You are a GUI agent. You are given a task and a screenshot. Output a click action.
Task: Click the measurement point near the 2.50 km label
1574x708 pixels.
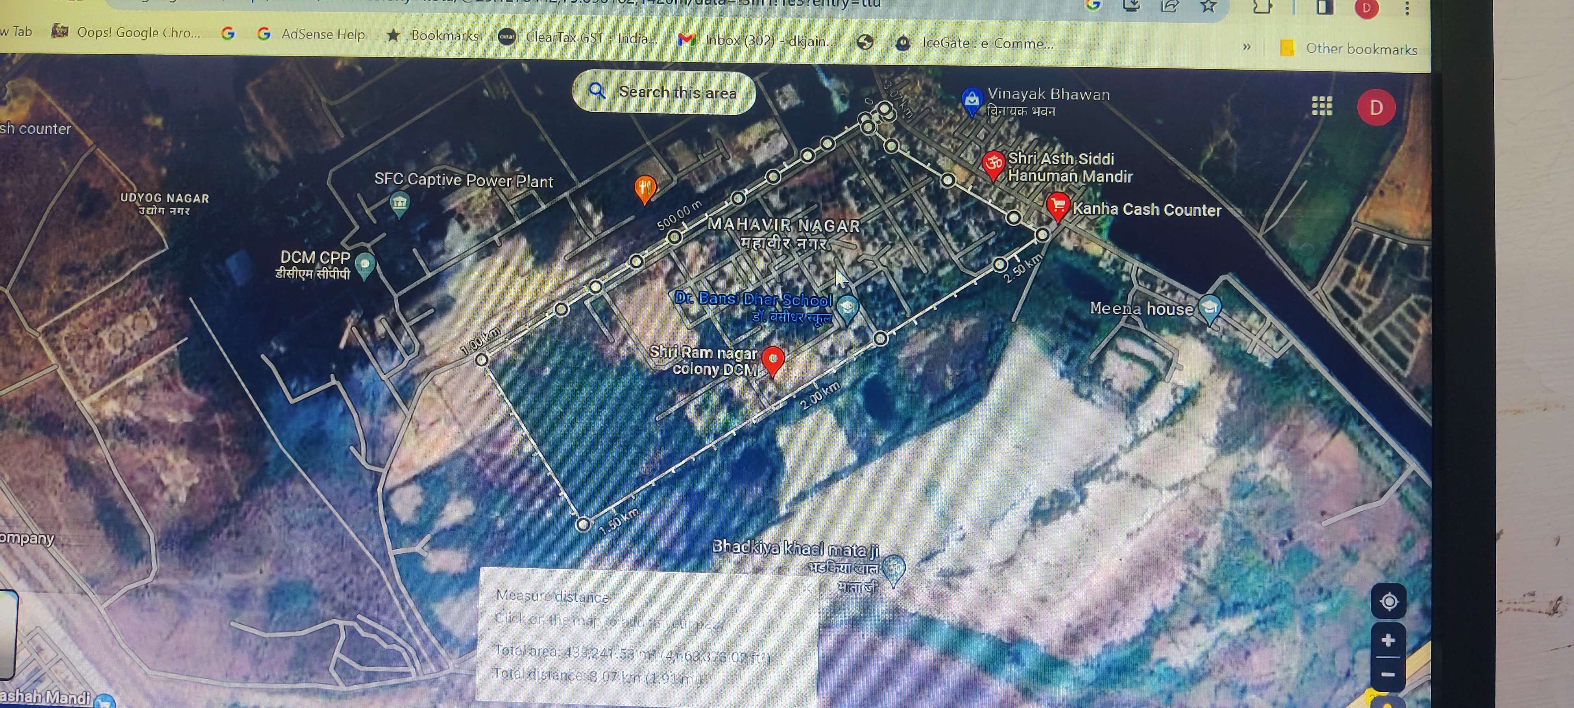(x=999, y=264)
